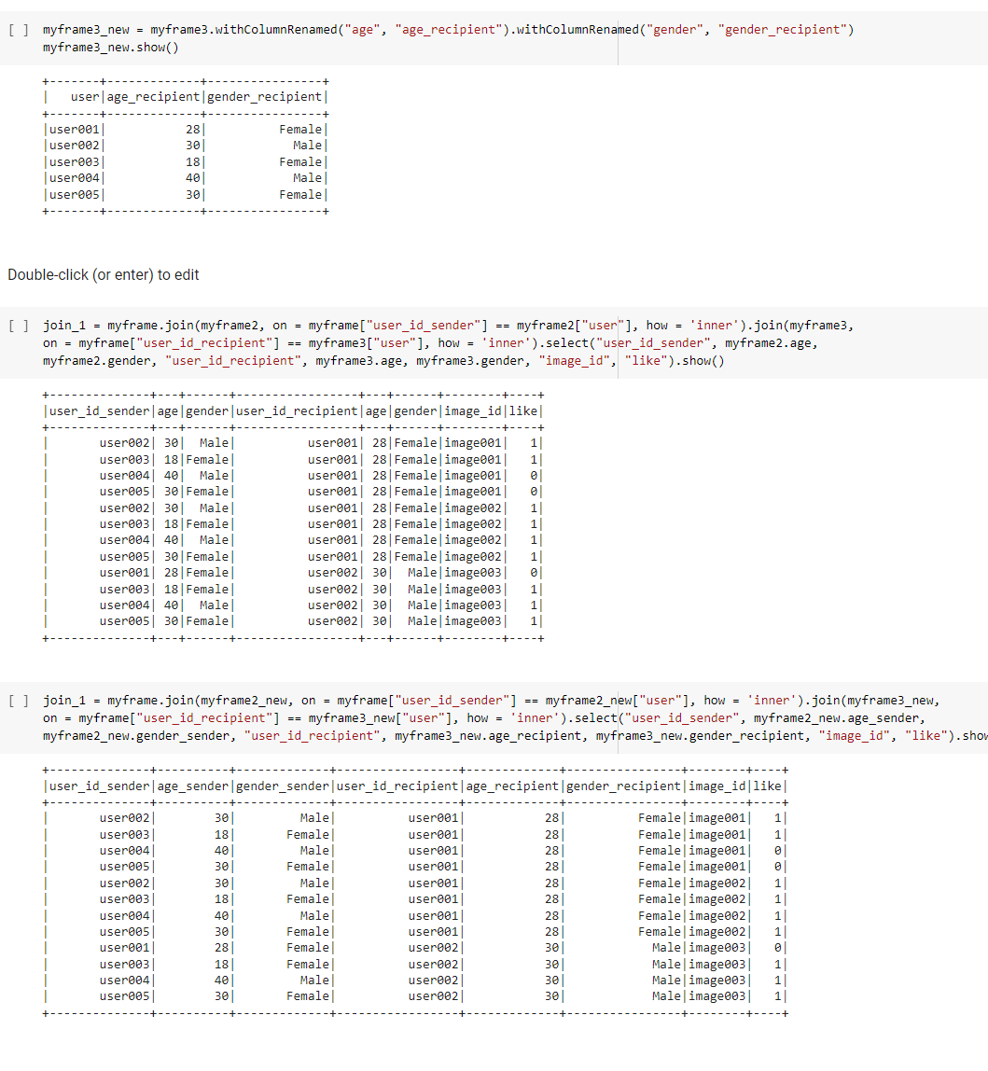Click 'inner' in first line of second code cell
988x1071 pixels.
pyautogui.click(x=714, y=325)
